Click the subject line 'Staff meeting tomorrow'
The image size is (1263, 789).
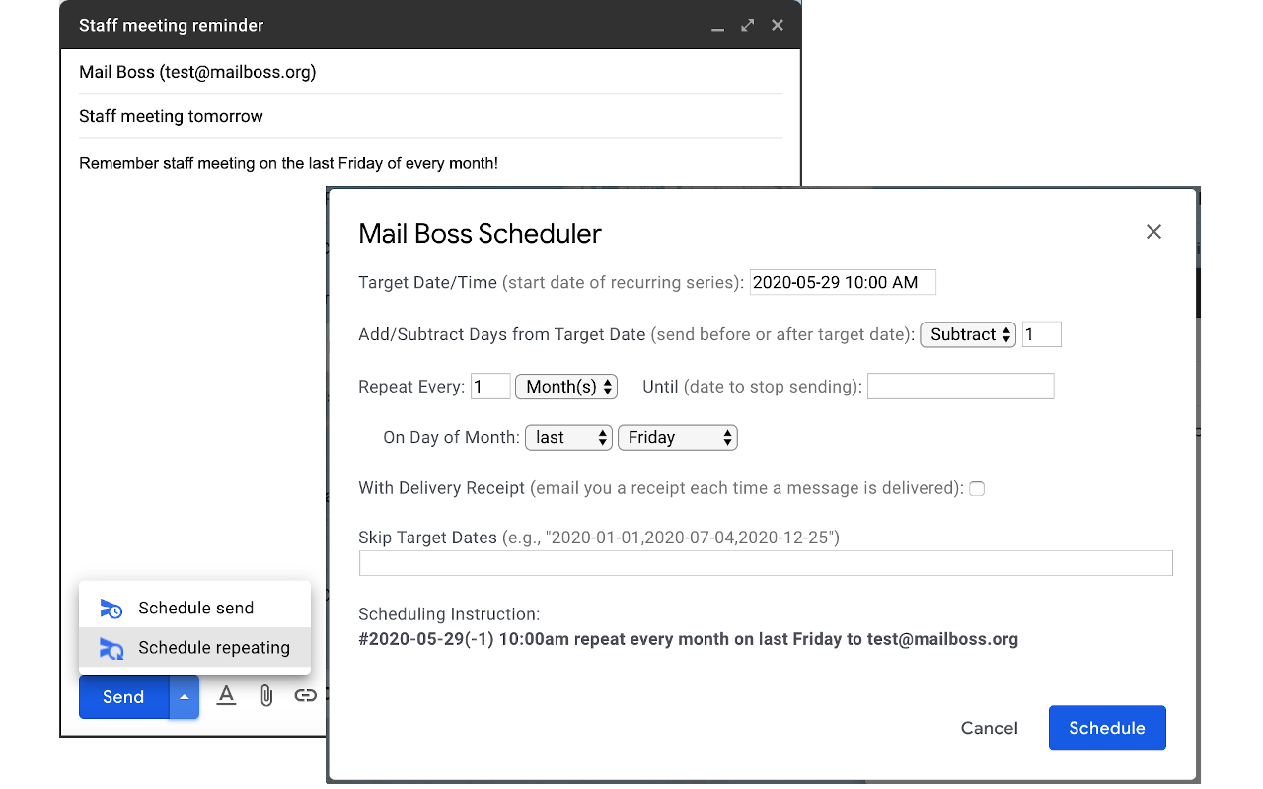[171, 116]
